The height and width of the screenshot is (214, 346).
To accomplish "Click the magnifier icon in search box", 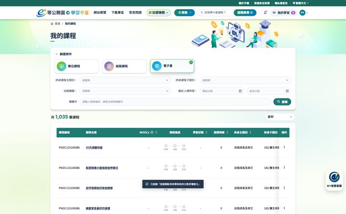I will coord(202,12).
